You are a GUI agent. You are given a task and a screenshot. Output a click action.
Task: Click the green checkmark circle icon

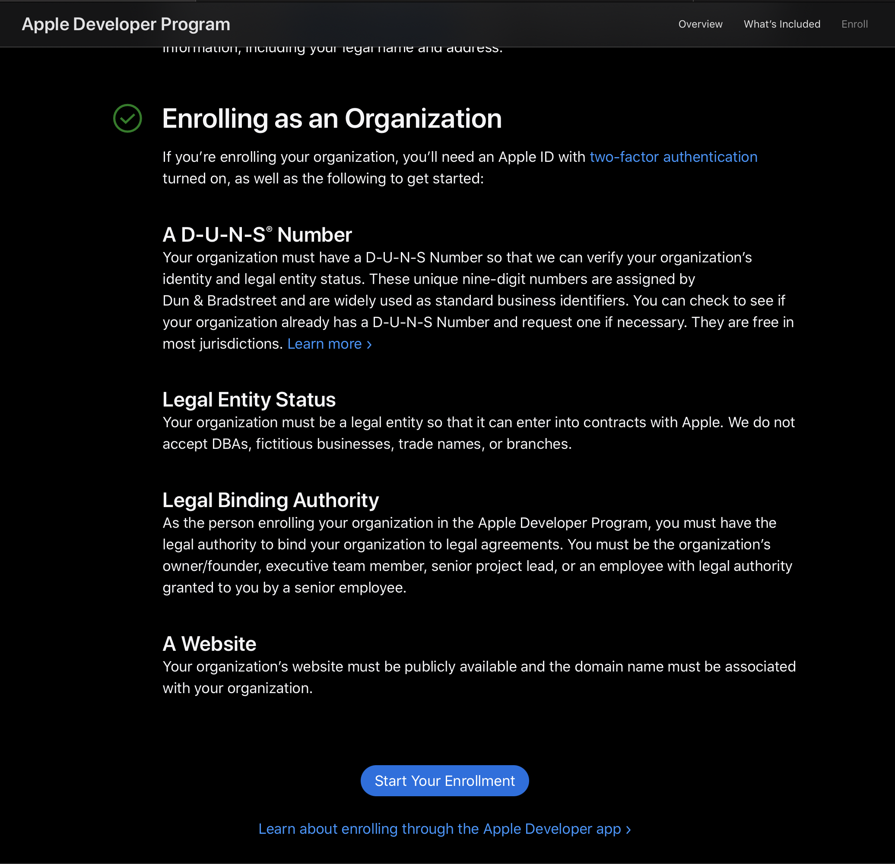coord(127,119)
